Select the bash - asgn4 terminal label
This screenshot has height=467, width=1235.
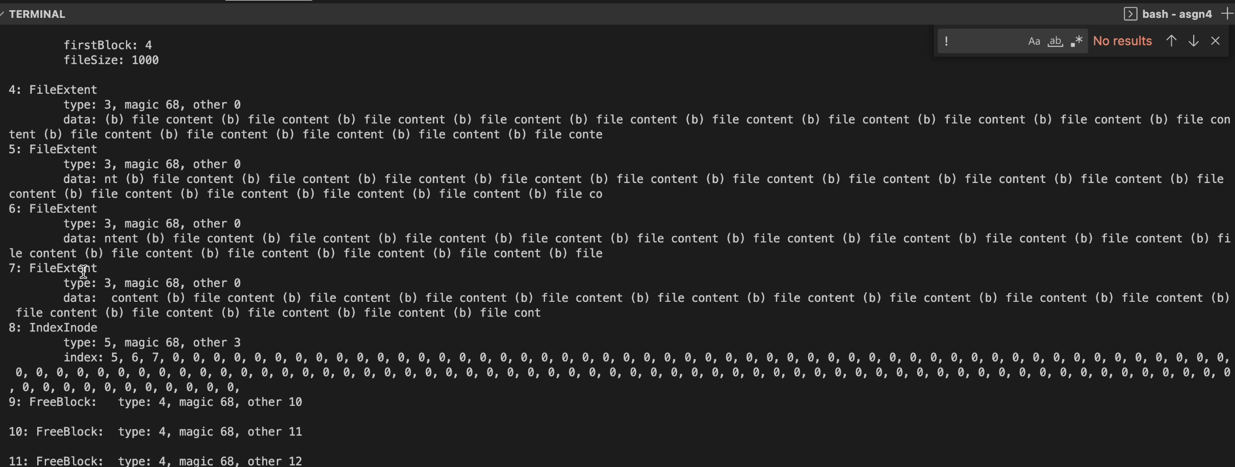pos(1177,14)
